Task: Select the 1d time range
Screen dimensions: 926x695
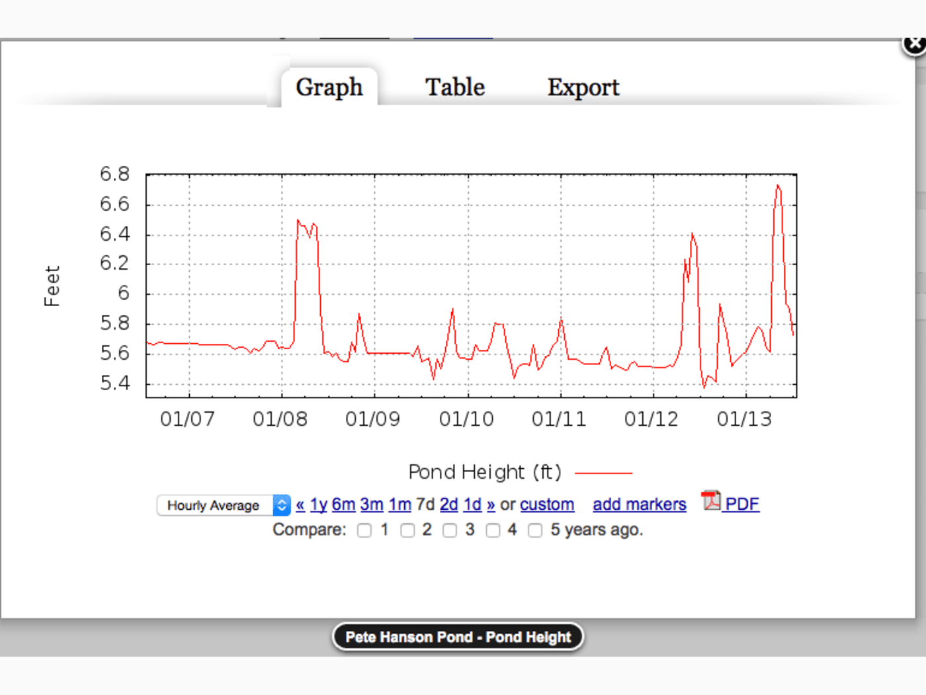Action: (x=472, y=505)
